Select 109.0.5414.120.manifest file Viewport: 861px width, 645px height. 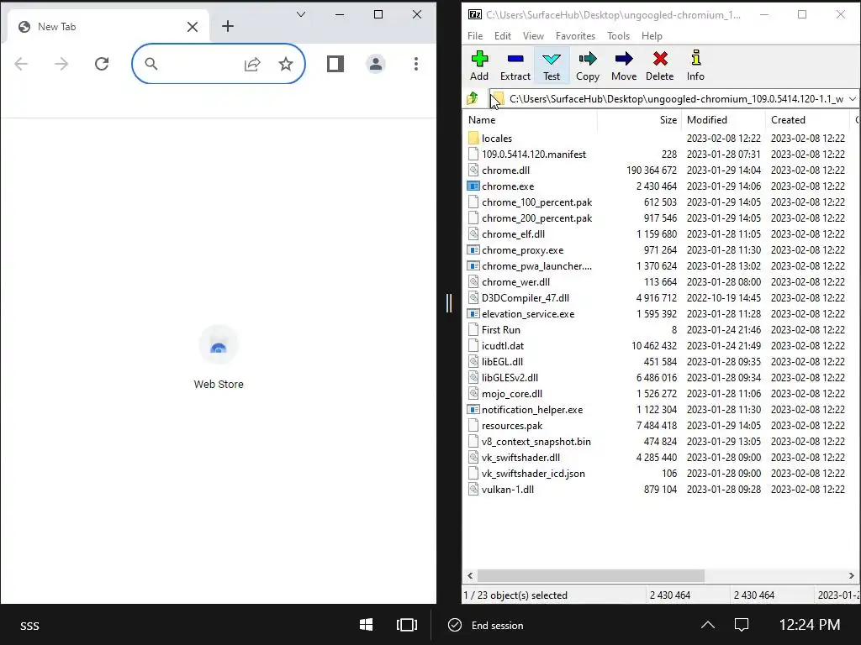(533, 155)
